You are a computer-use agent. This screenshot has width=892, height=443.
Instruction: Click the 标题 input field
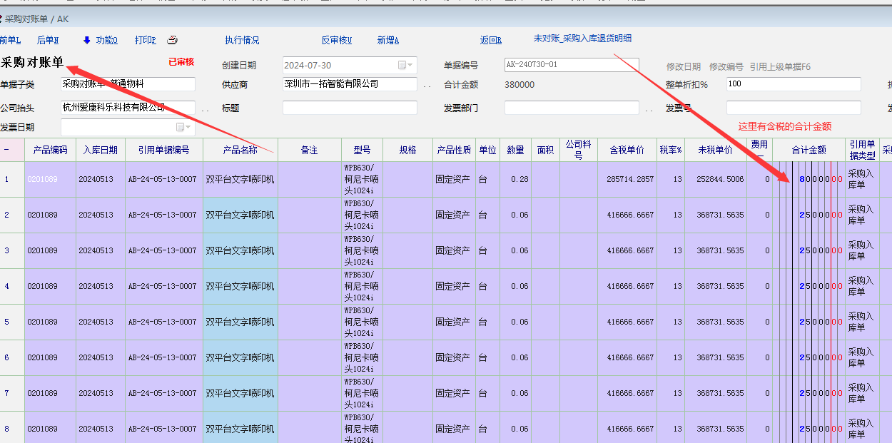click(350, 108)
